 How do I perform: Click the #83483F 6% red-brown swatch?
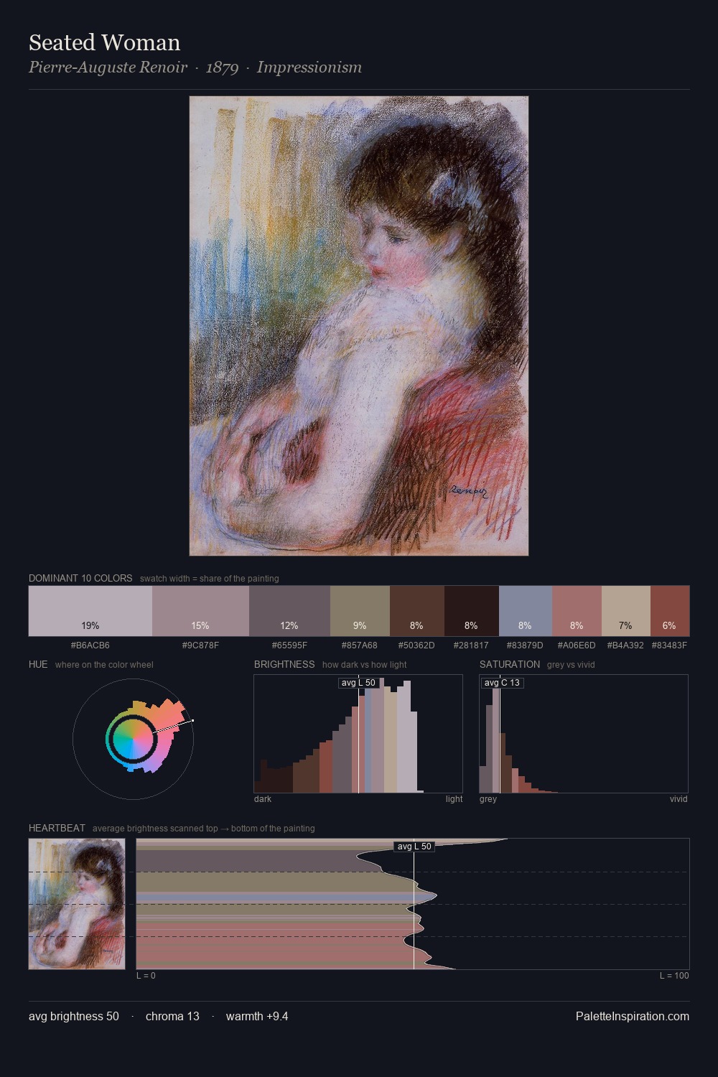point(670,611)
